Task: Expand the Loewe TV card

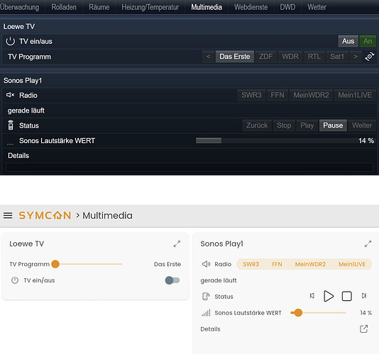Action: coord(177,244)
